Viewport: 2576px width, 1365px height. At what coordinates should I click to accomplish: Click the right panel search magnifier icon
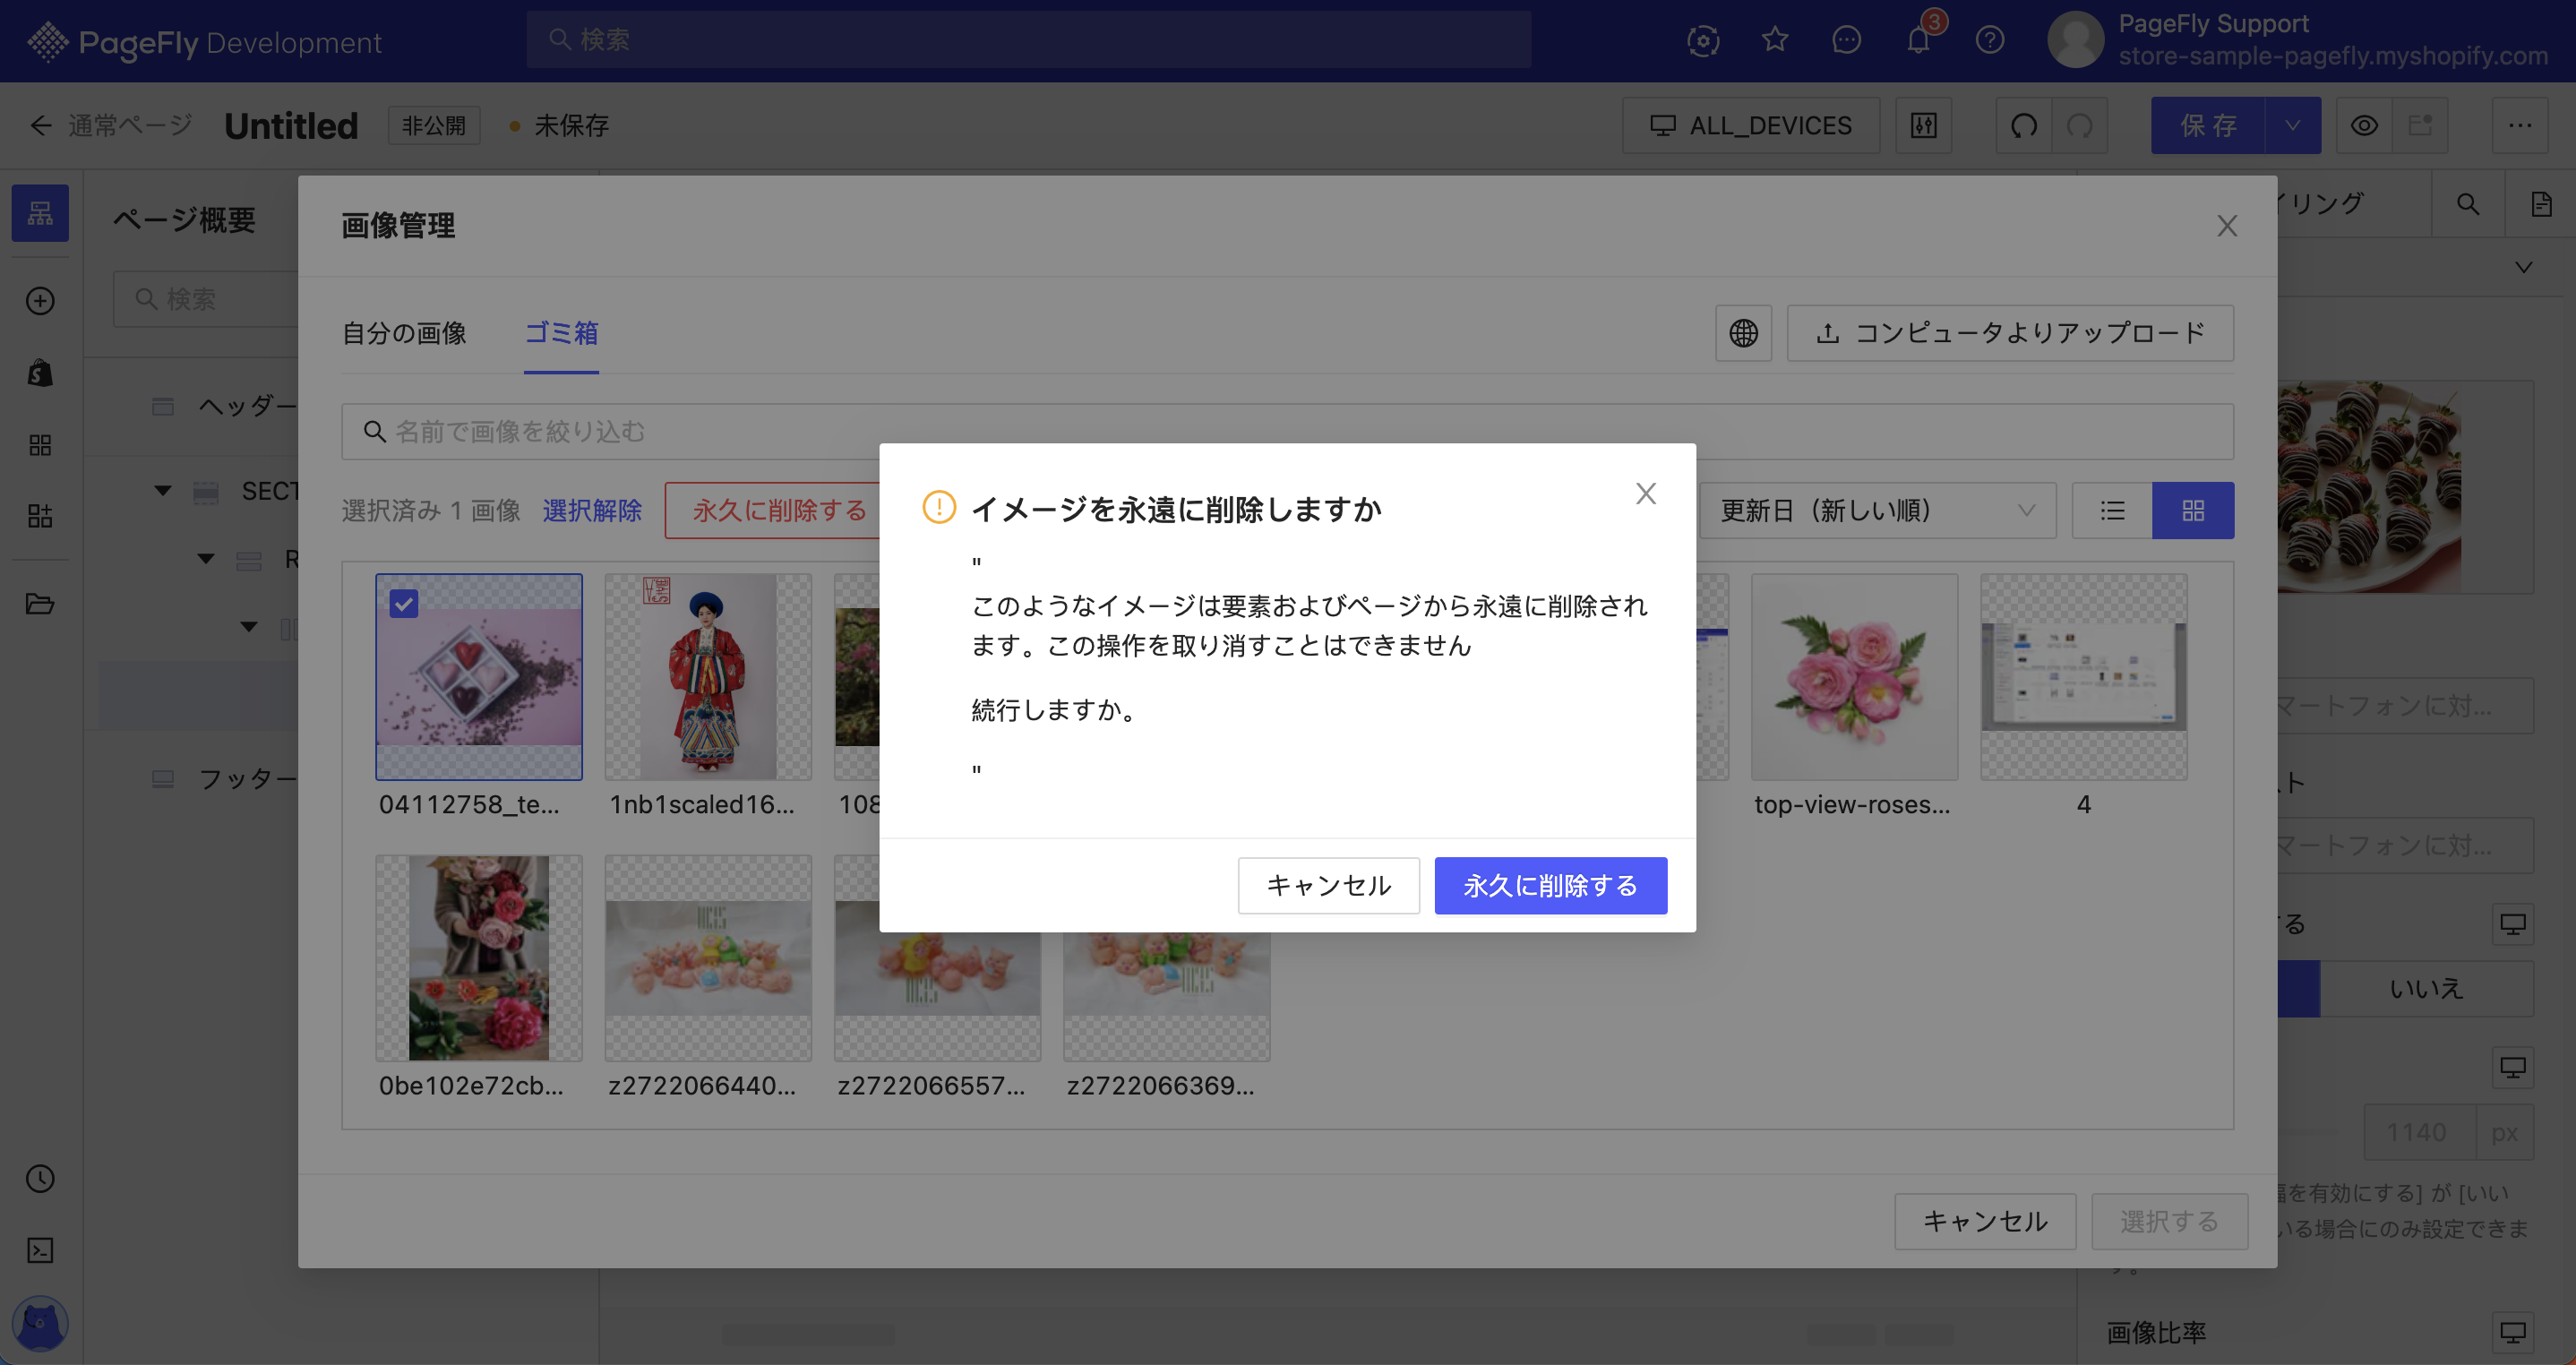pos(2468,204)
